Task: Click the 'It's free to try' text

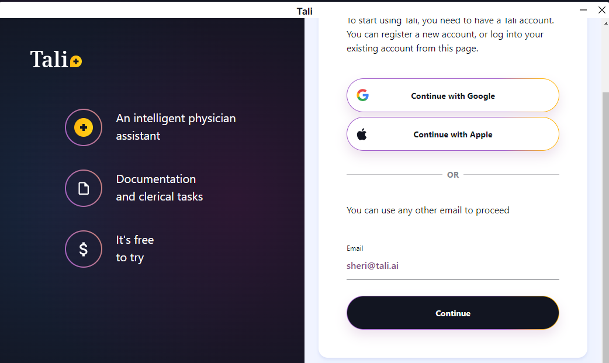Action: tap(134, 248)
